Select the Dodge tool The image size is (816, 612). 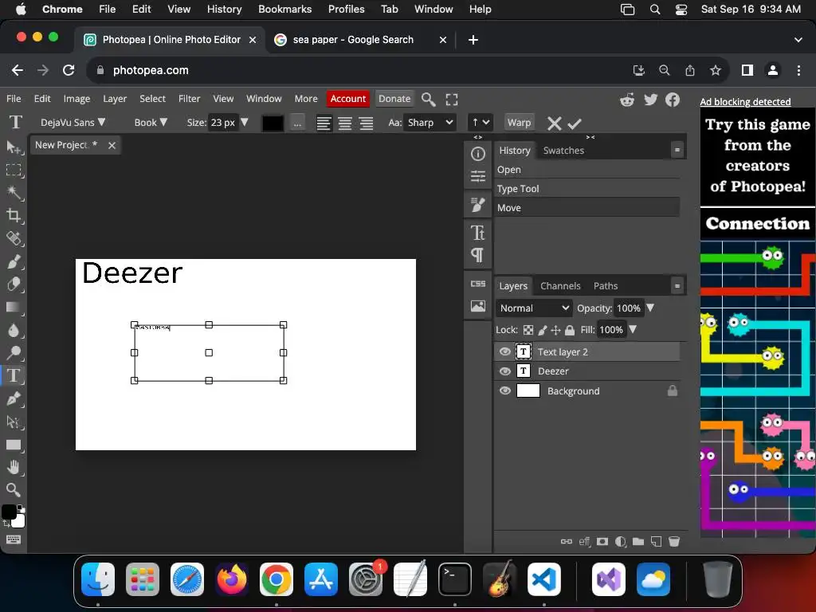pyautogui.click(x=14, y=353)
